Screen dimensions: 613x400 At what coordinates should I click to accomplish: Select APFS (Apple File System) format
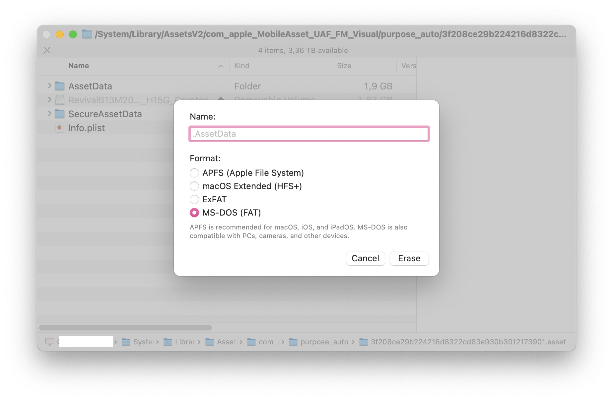coord(194,173)
